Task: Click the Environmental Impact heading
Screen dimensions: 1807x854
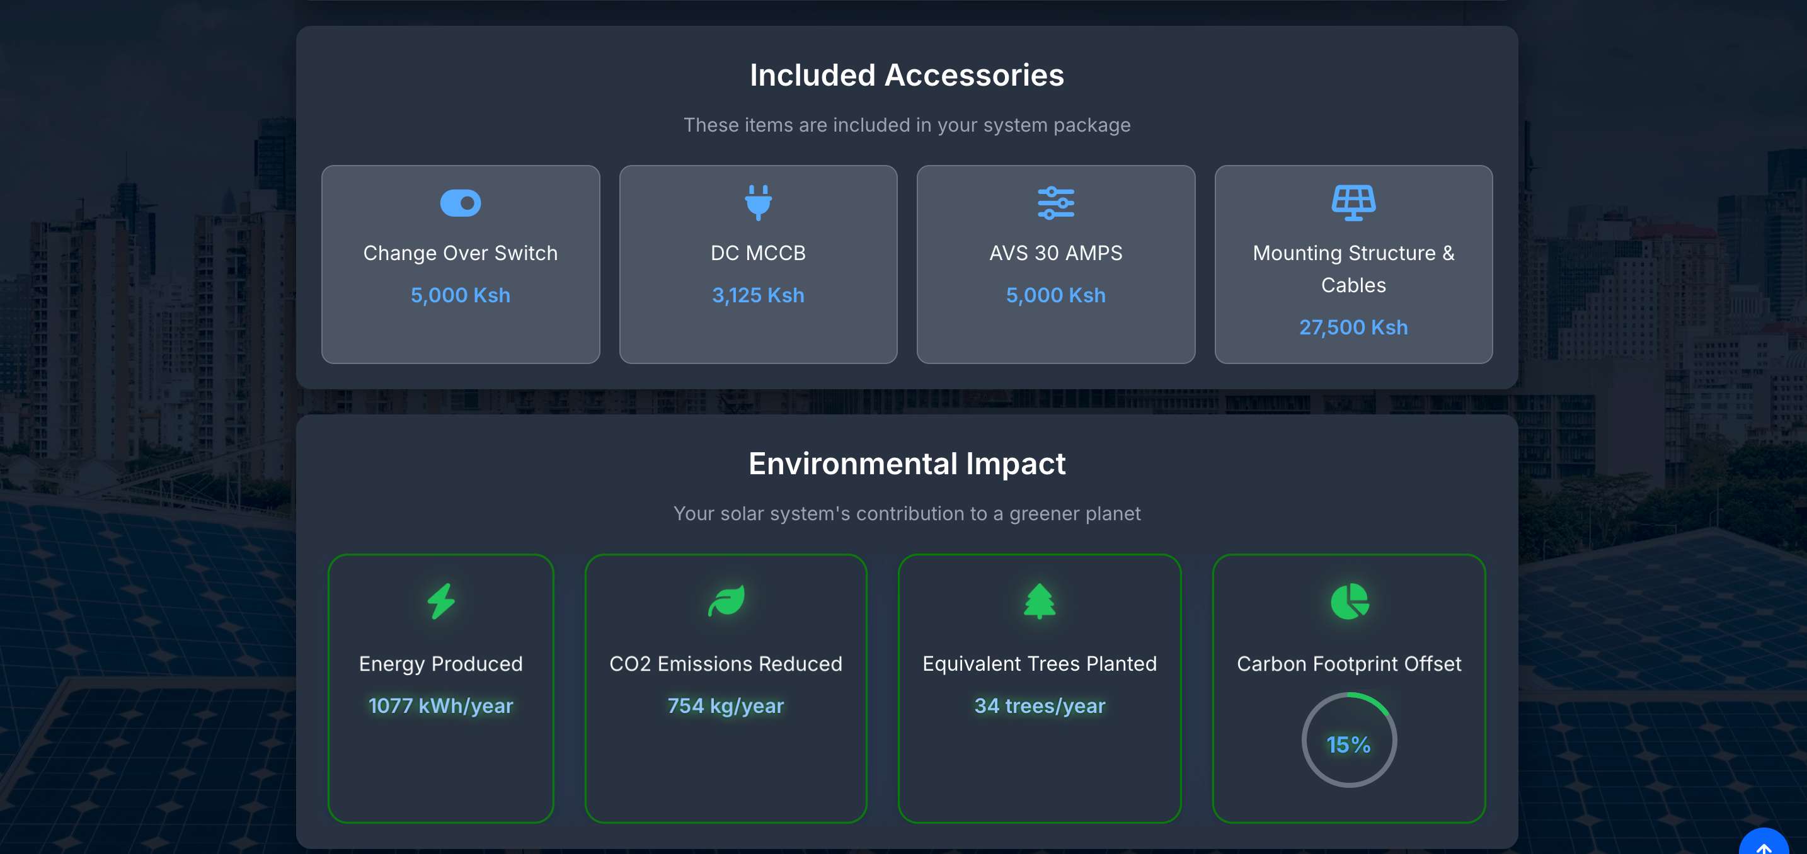Action: (906, 464)
